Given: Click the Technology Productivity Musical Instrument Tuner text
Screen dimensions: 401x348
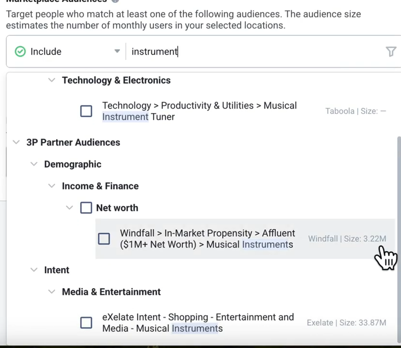Looking at the screenshot, I should click(x=199, y=111).
